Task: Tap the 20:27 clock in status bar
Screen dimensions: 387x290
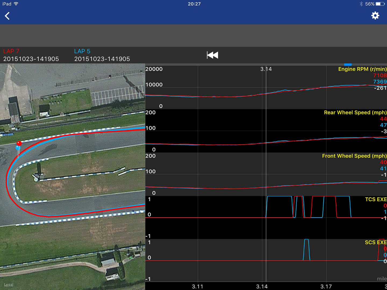Action: click(194, 4)
